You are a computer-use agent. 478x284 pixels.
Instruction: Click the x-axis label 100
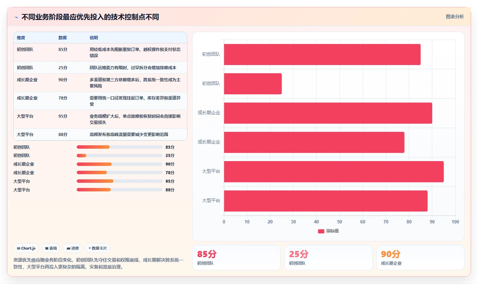[x=455, y=222]
